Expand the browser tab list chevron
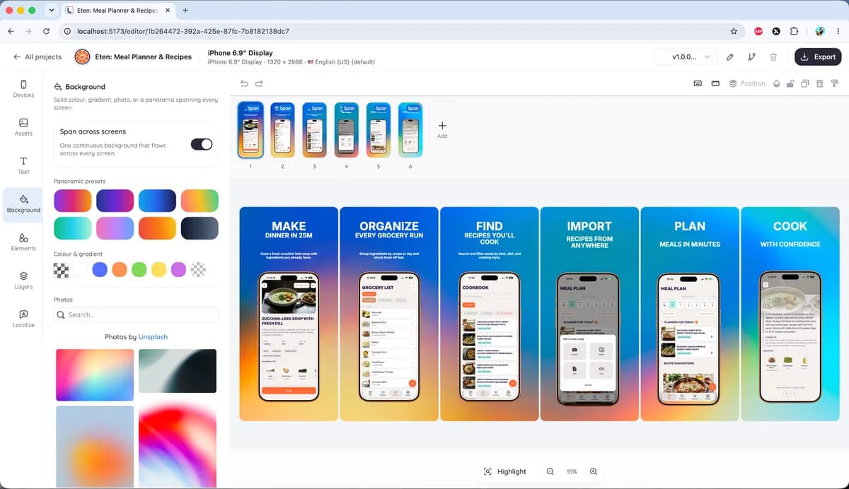 [x=51, y=11]
